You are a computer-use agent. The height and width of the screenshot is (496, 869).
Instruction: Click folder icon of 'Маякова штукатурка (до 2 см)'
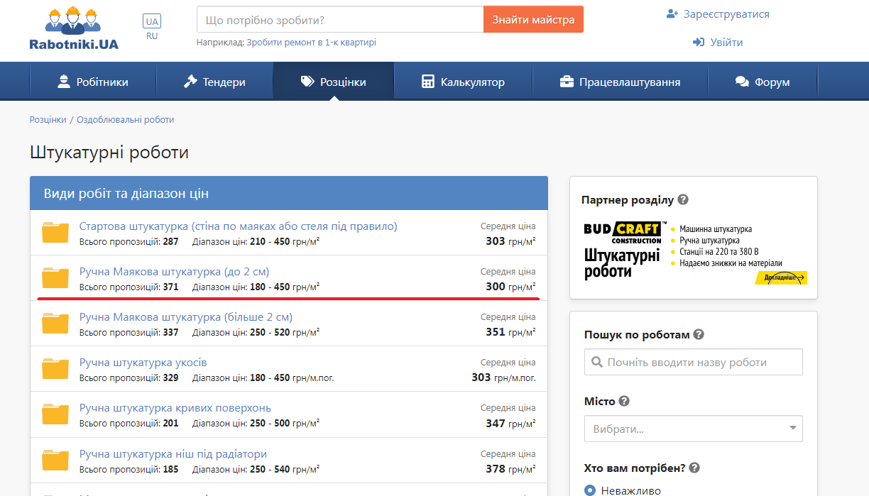tap(55, 277)
